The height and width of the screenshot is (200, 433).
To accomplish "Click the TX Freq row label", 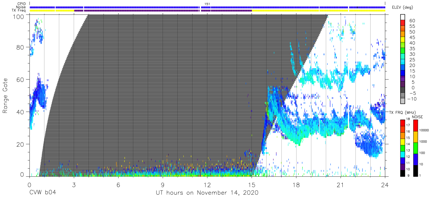I will point(19,11).
